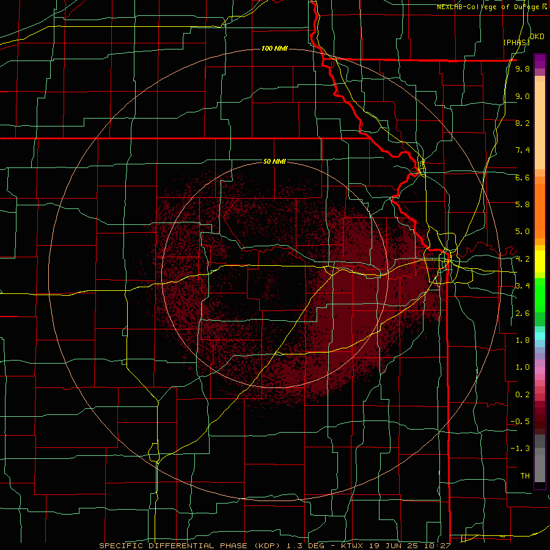Click the gray bottom segment of the color bar
The height and width of the screenshot is (550, 550).
point(540,468)
